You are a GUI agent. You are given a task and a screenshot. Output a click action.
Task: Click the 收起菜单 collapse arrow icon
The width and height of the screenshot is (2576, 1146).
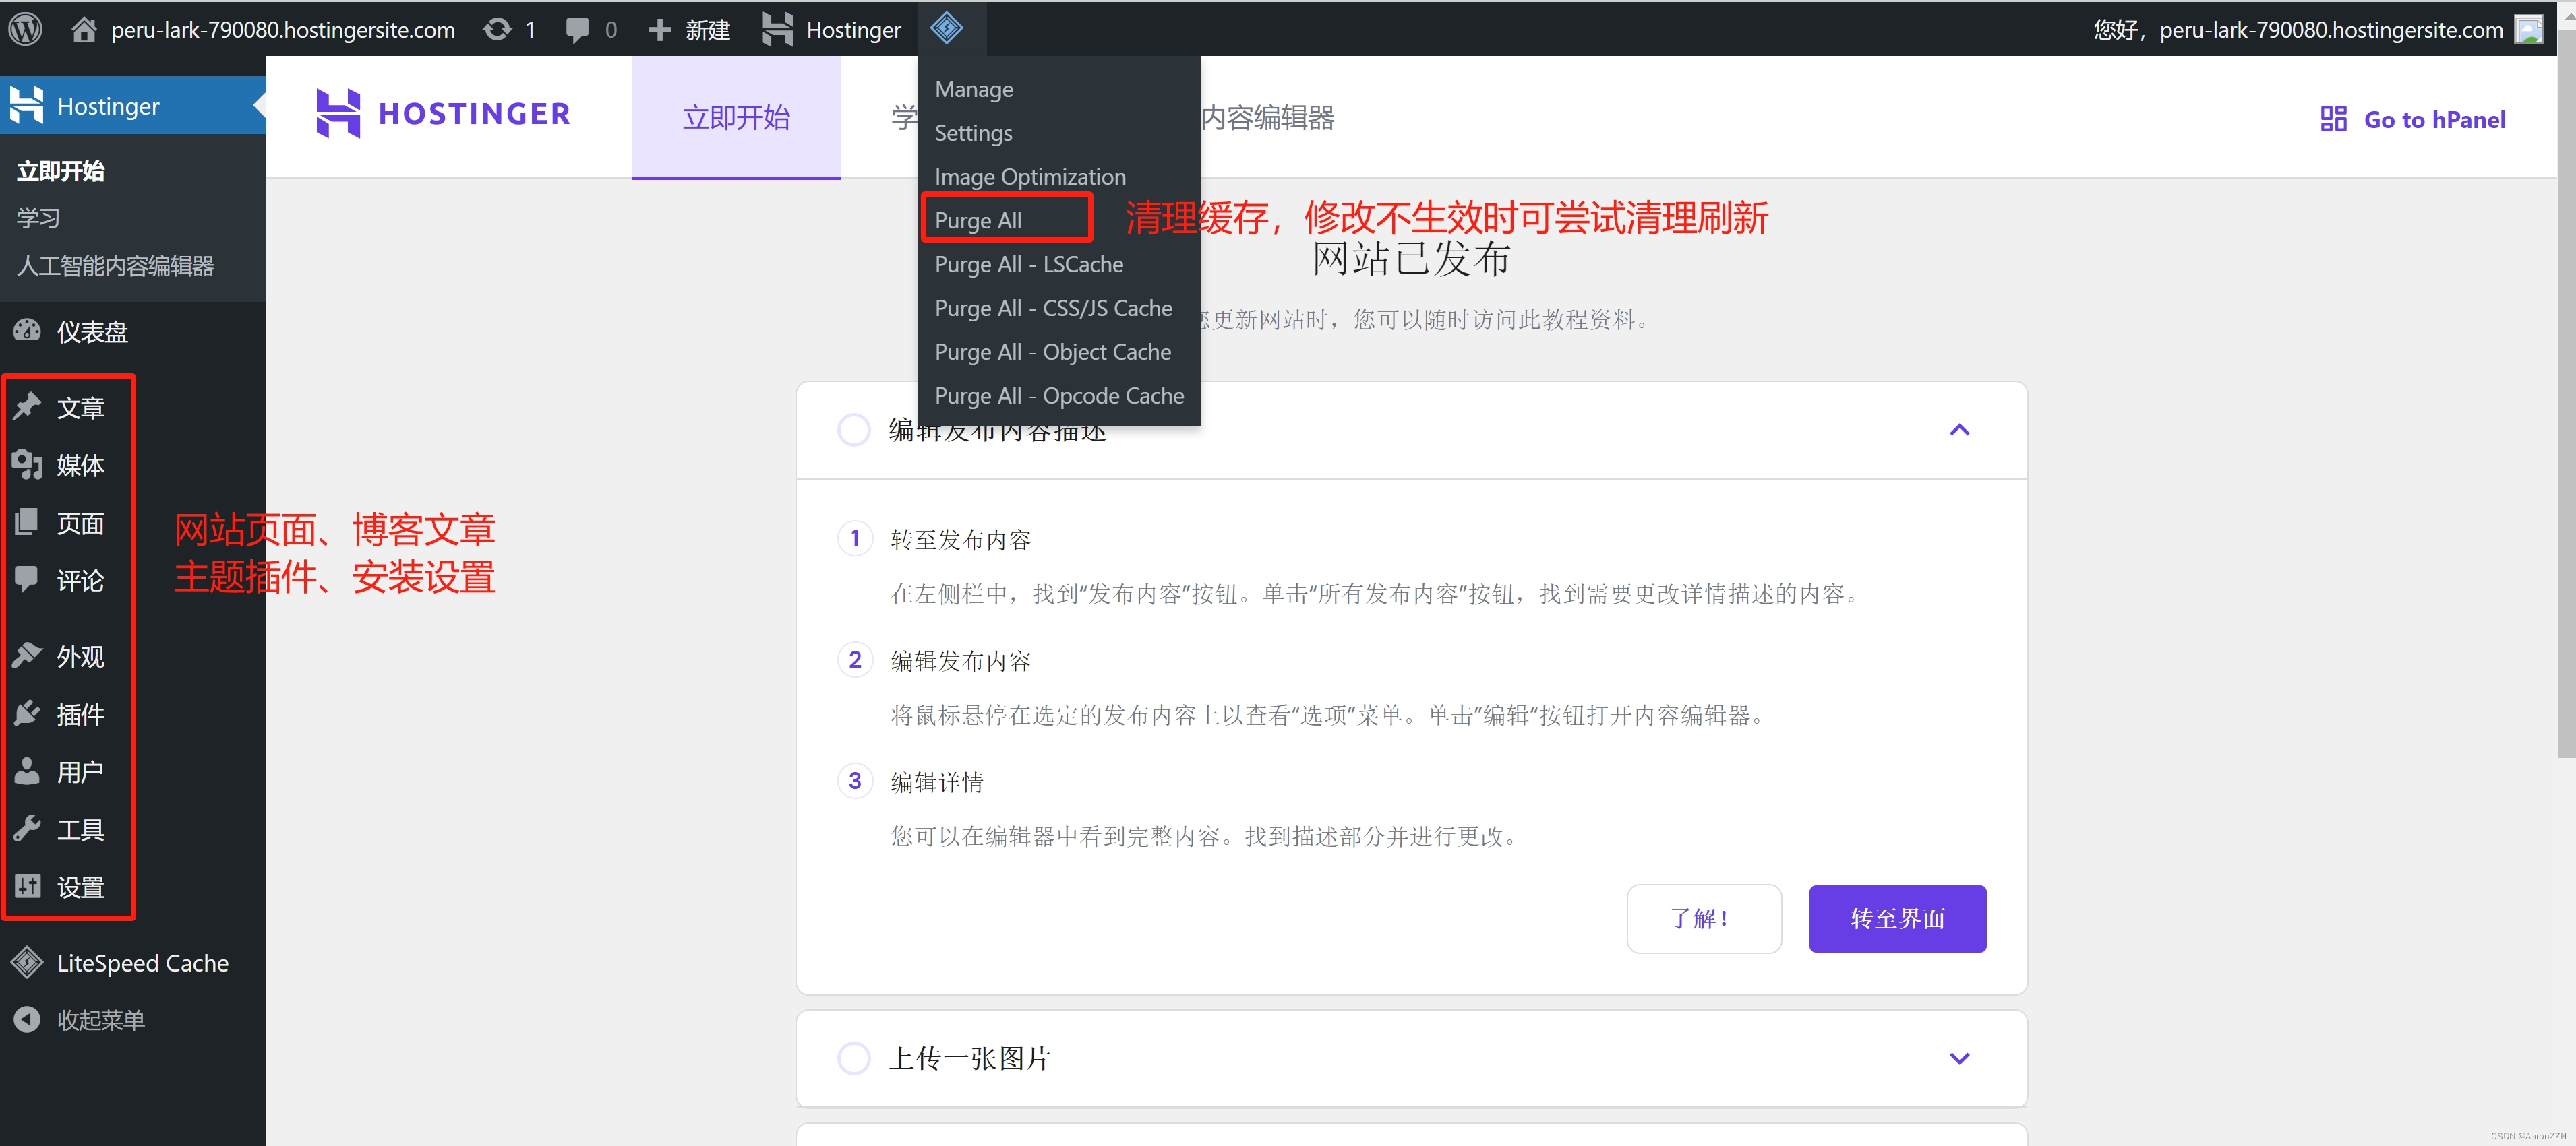(27, 1019)
